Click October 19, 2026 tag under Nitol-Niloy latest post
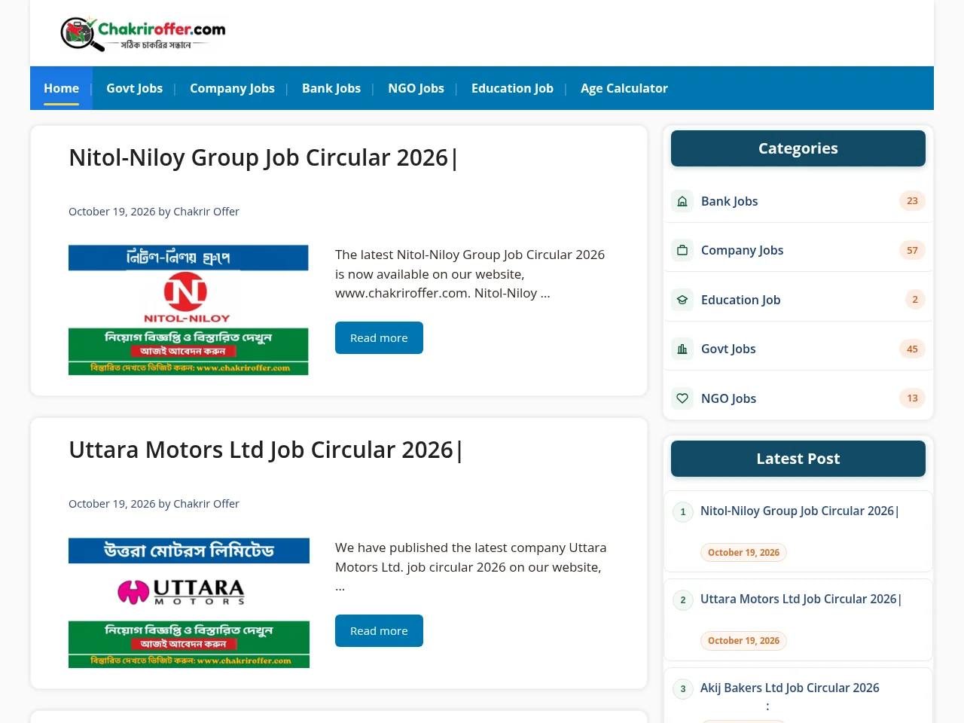 tap(743, 553)
